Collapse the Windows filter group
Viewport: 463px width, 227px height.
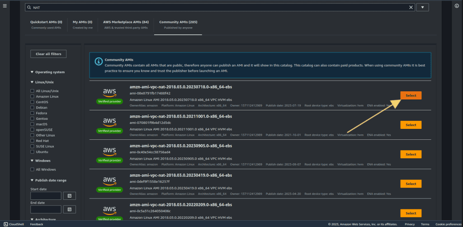tap(40, 161)
